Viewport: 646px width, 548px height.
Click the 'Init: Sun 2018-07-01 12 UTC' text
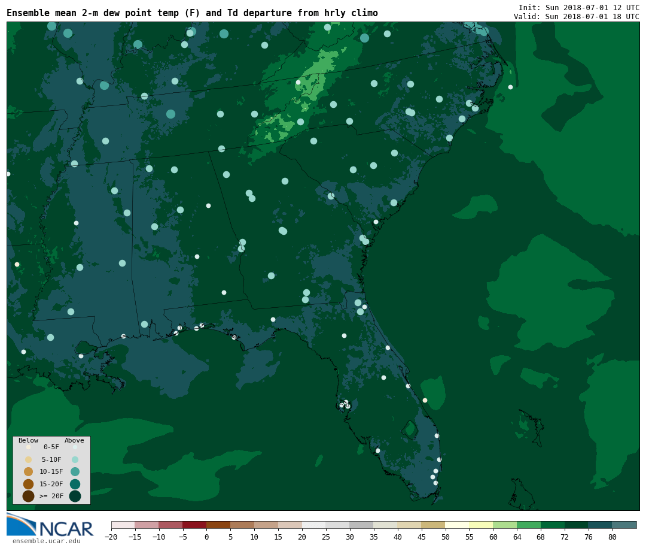tap(579, 8)
